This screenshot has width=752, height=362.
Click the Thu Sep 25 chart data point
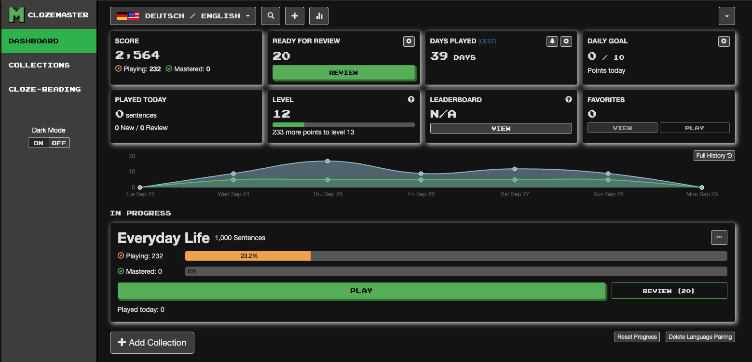tap(328, 161)
